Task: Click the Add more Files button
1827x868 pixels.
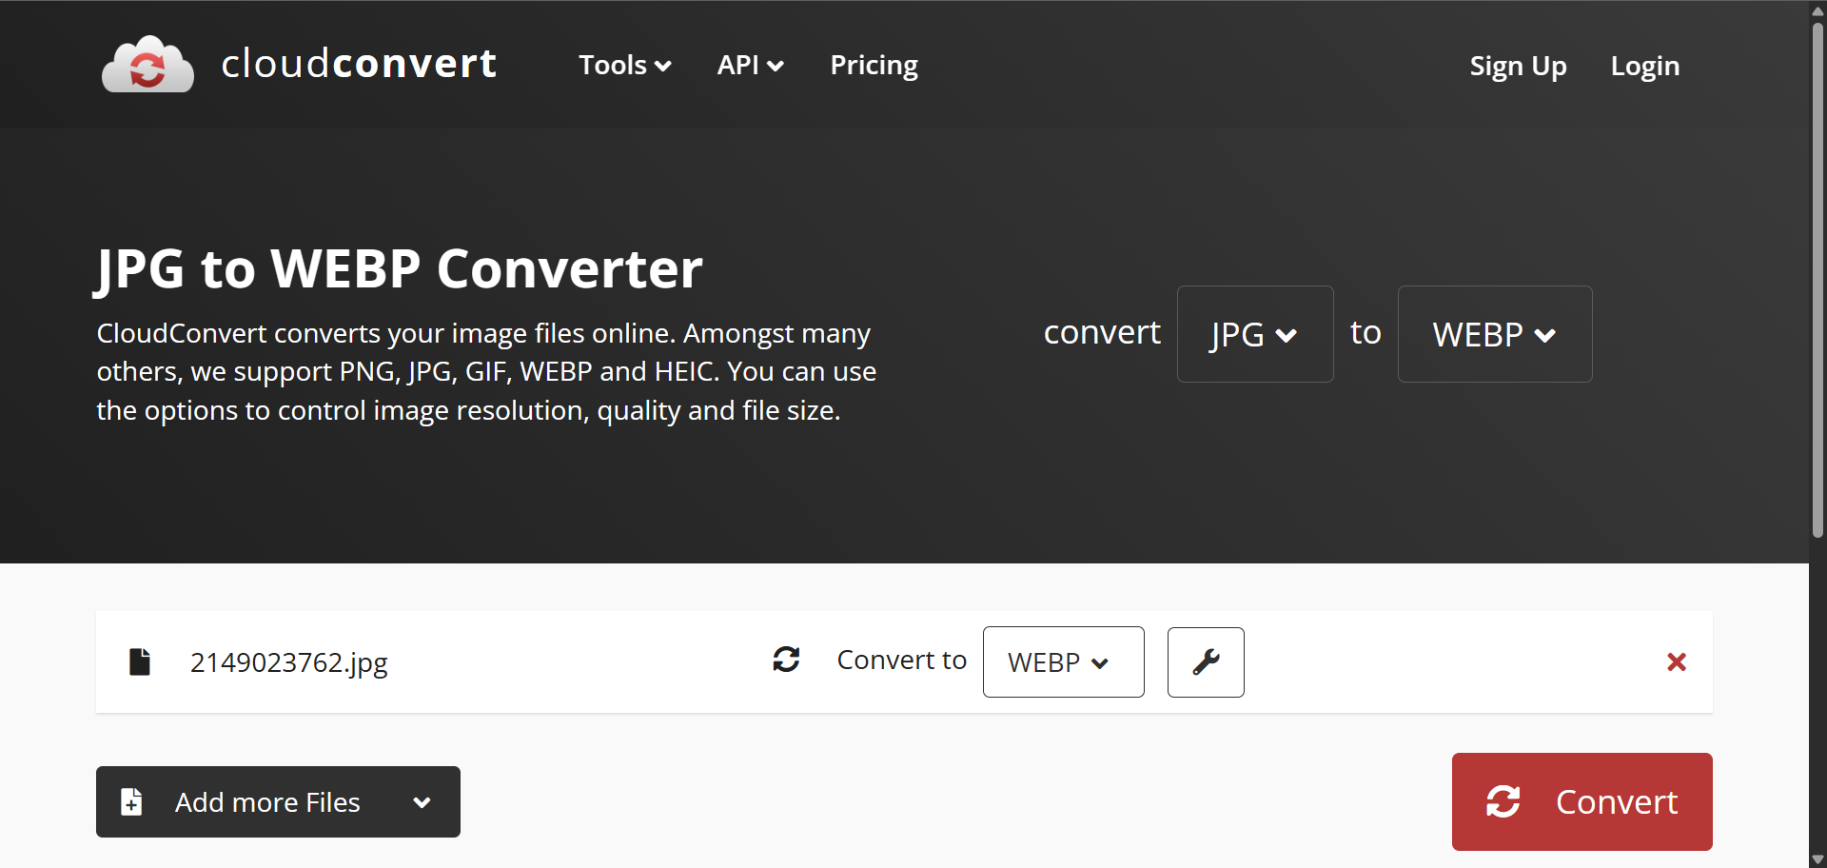Action: coord(278,801)
